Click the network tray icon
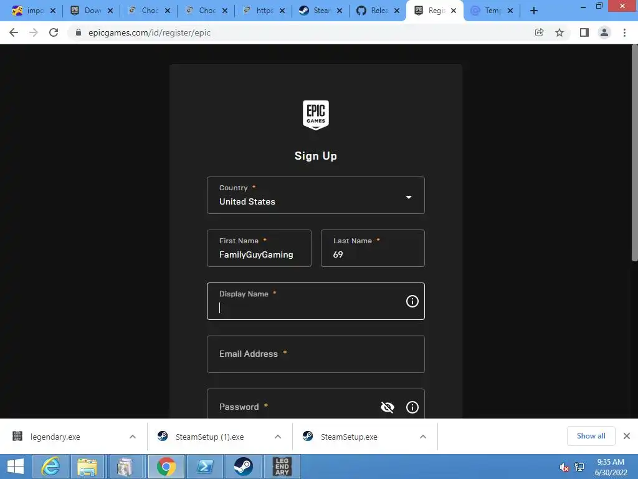 pos(579,467)
